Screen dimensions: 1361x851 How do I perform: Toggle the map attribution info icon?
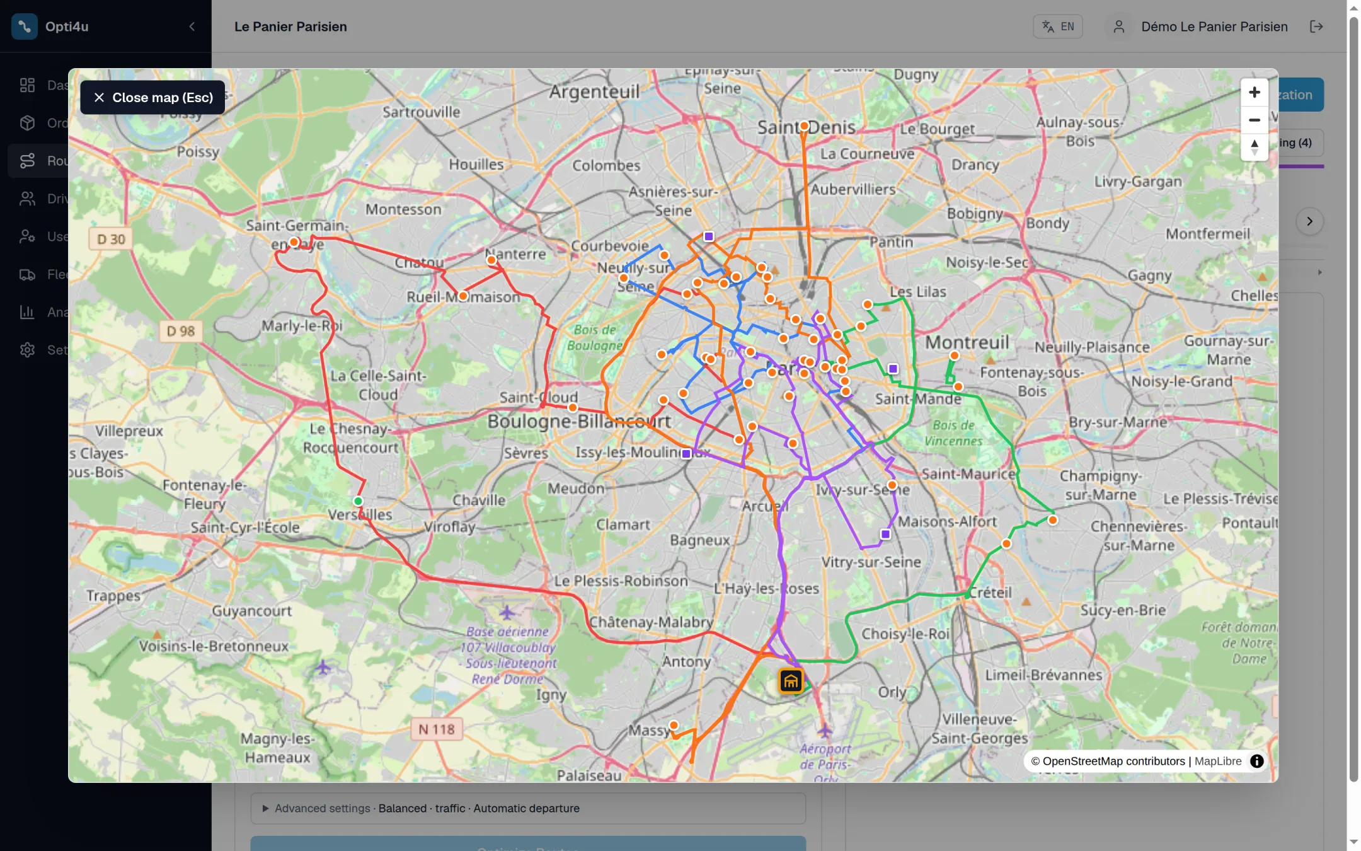pos(1256,761)
